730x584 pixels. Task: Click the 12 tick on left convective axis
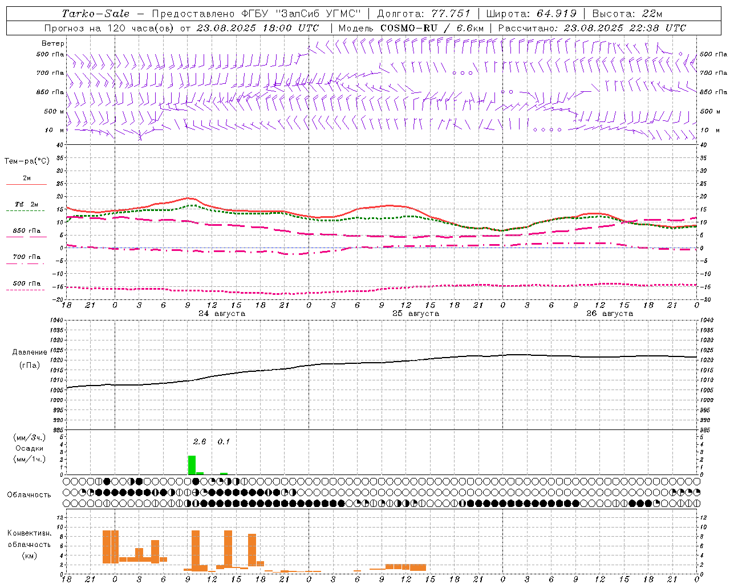60,518
